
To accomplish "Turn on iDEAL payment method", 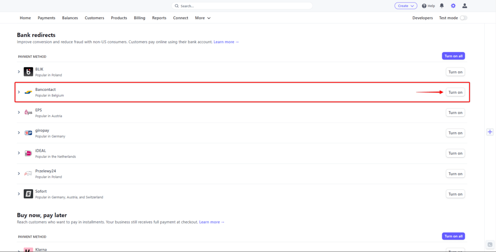I will click(x=455, y=153).
